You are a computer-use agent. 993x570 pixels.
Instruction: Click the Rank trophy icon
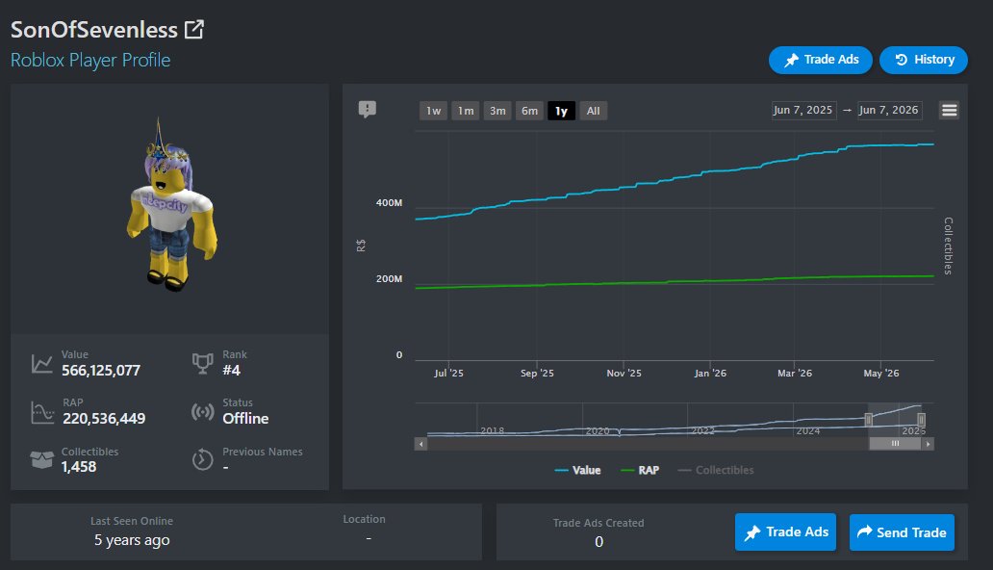(x=203, y=363)
